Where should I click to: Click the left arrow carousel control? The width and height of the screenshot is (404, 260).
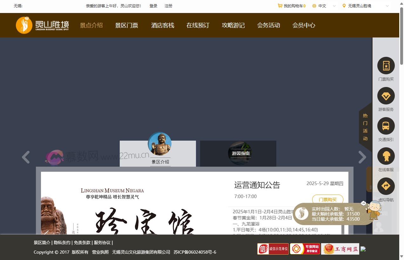pyautogui.click(x=26, y=157)
